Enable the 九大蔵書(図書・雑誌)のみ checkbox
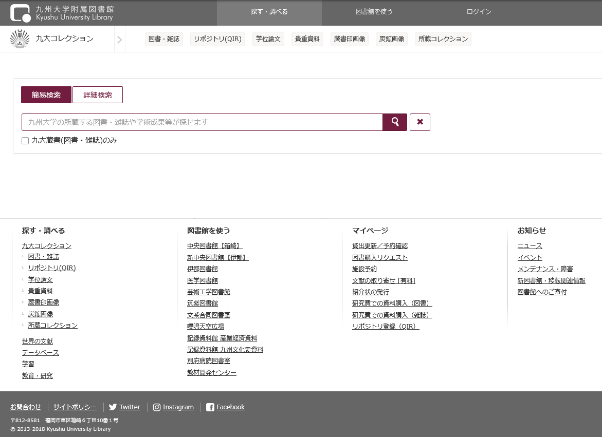Screen dimensions: 602x437 [25, 140]
